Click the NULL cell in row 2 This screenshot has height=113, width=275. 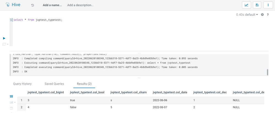(x=236, y=107)
